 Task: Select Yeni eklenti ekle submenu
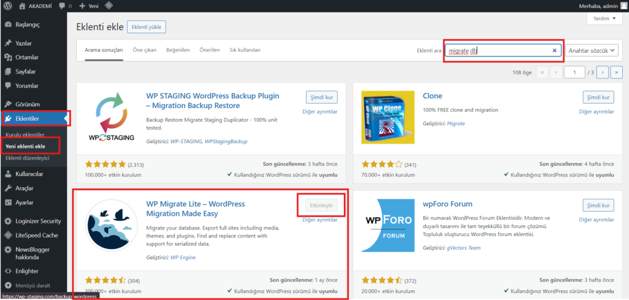click(25, 146)
